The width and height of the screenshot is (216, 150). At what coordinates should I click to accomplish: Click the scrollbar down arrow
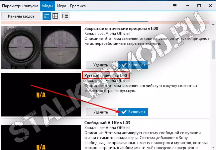pos(213,147)
